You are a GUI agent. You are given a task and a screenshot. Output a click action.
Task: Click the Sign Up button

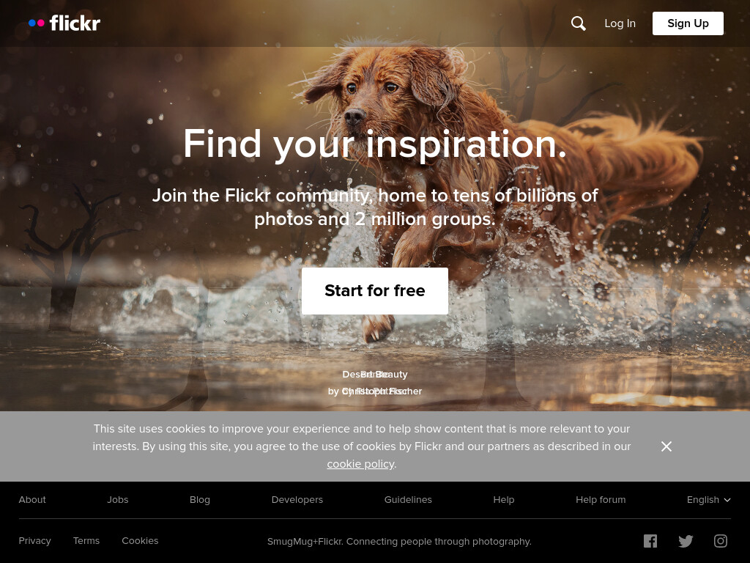688,23
